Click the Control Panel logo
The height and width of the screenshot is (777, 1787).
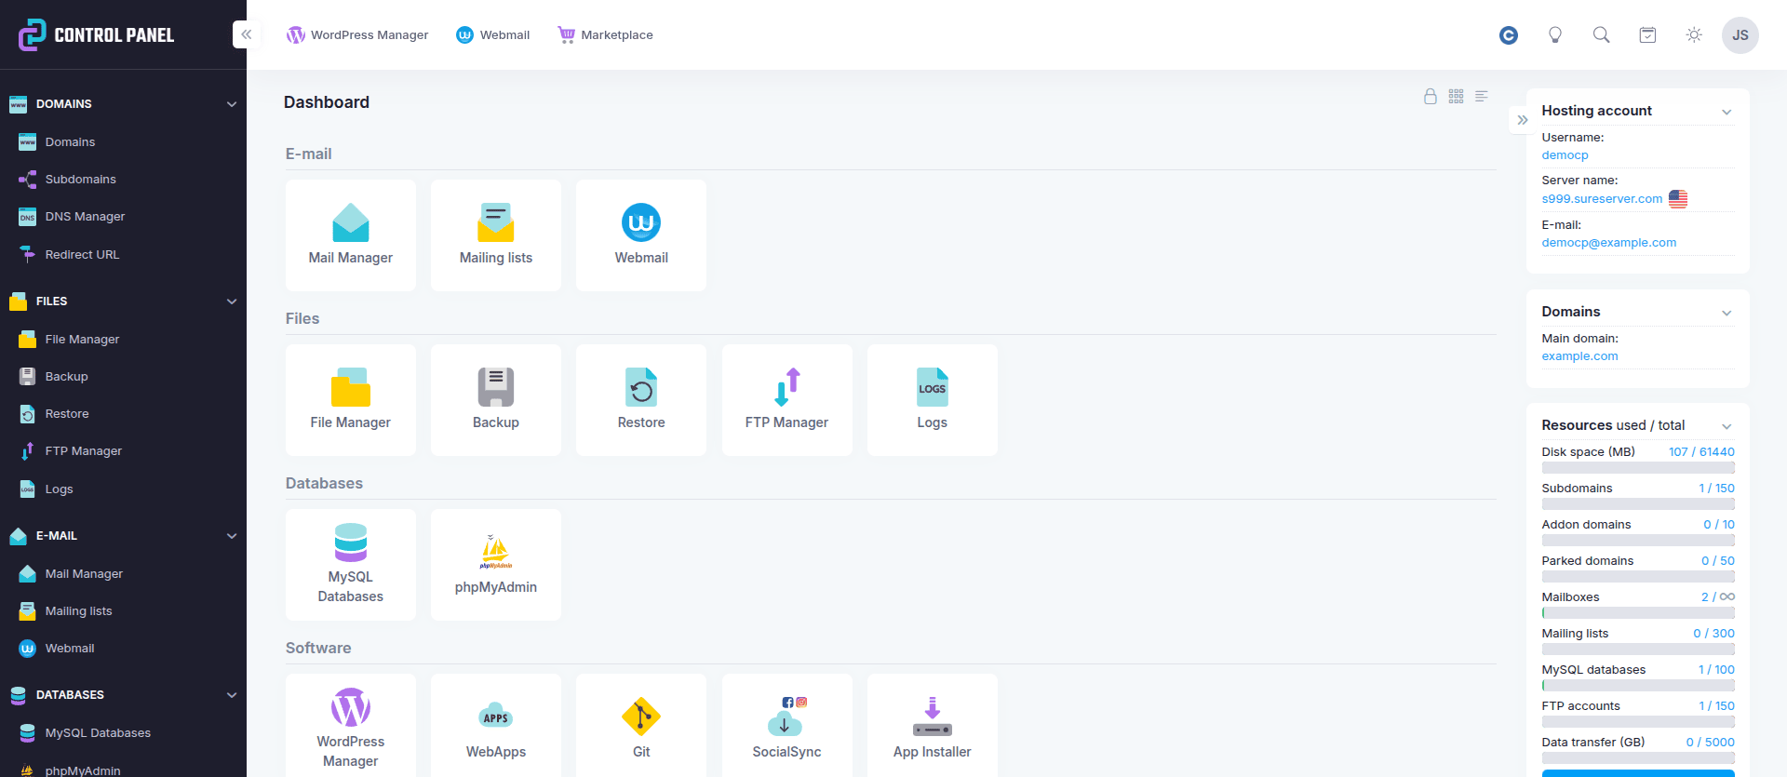[96, 35]
